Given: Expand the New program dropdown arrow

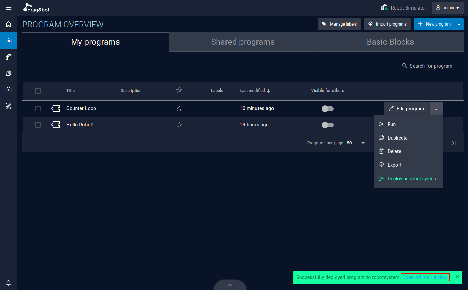Looking at the screenshot, I should point(459,24).
